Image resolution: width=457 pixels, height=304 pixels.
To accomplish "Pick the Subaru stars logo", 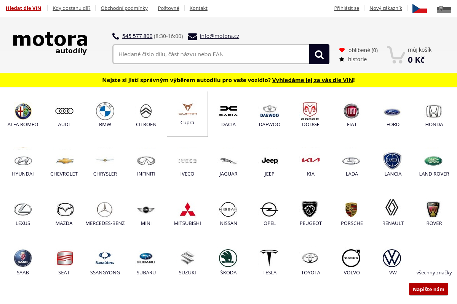I will (x=146, y=258).
